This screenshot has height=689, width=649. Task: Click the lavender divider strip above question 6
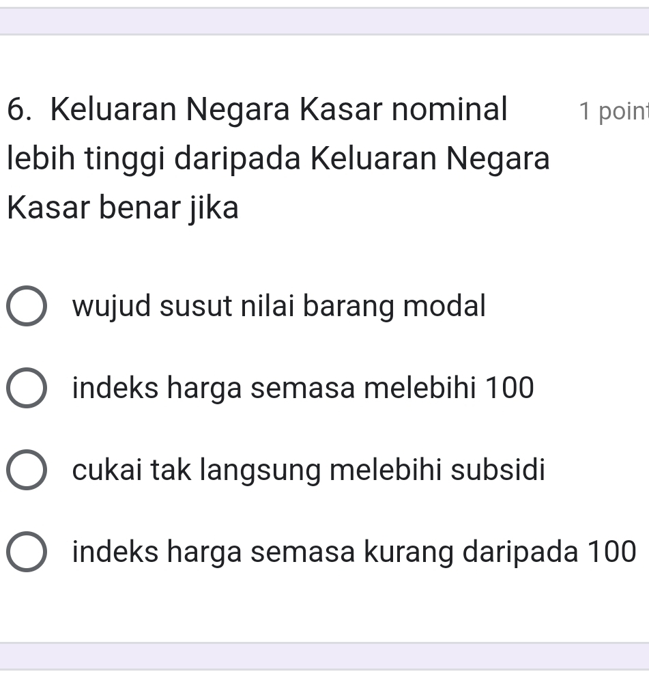[x=324, y=21]
